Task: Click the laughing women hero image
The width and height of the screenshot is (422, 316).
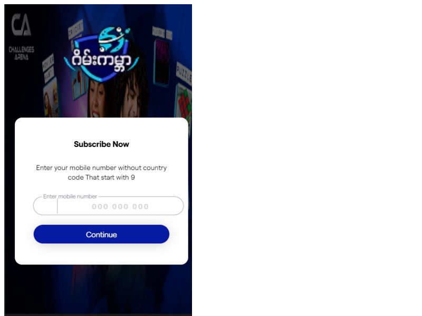Action: [x=116, y=96]
